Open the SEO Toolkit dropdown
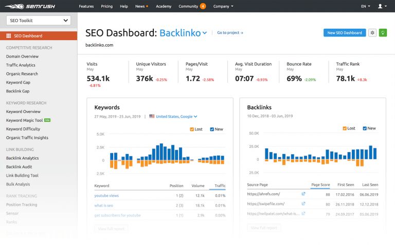 pyautogui.click(x=38, y=20)
